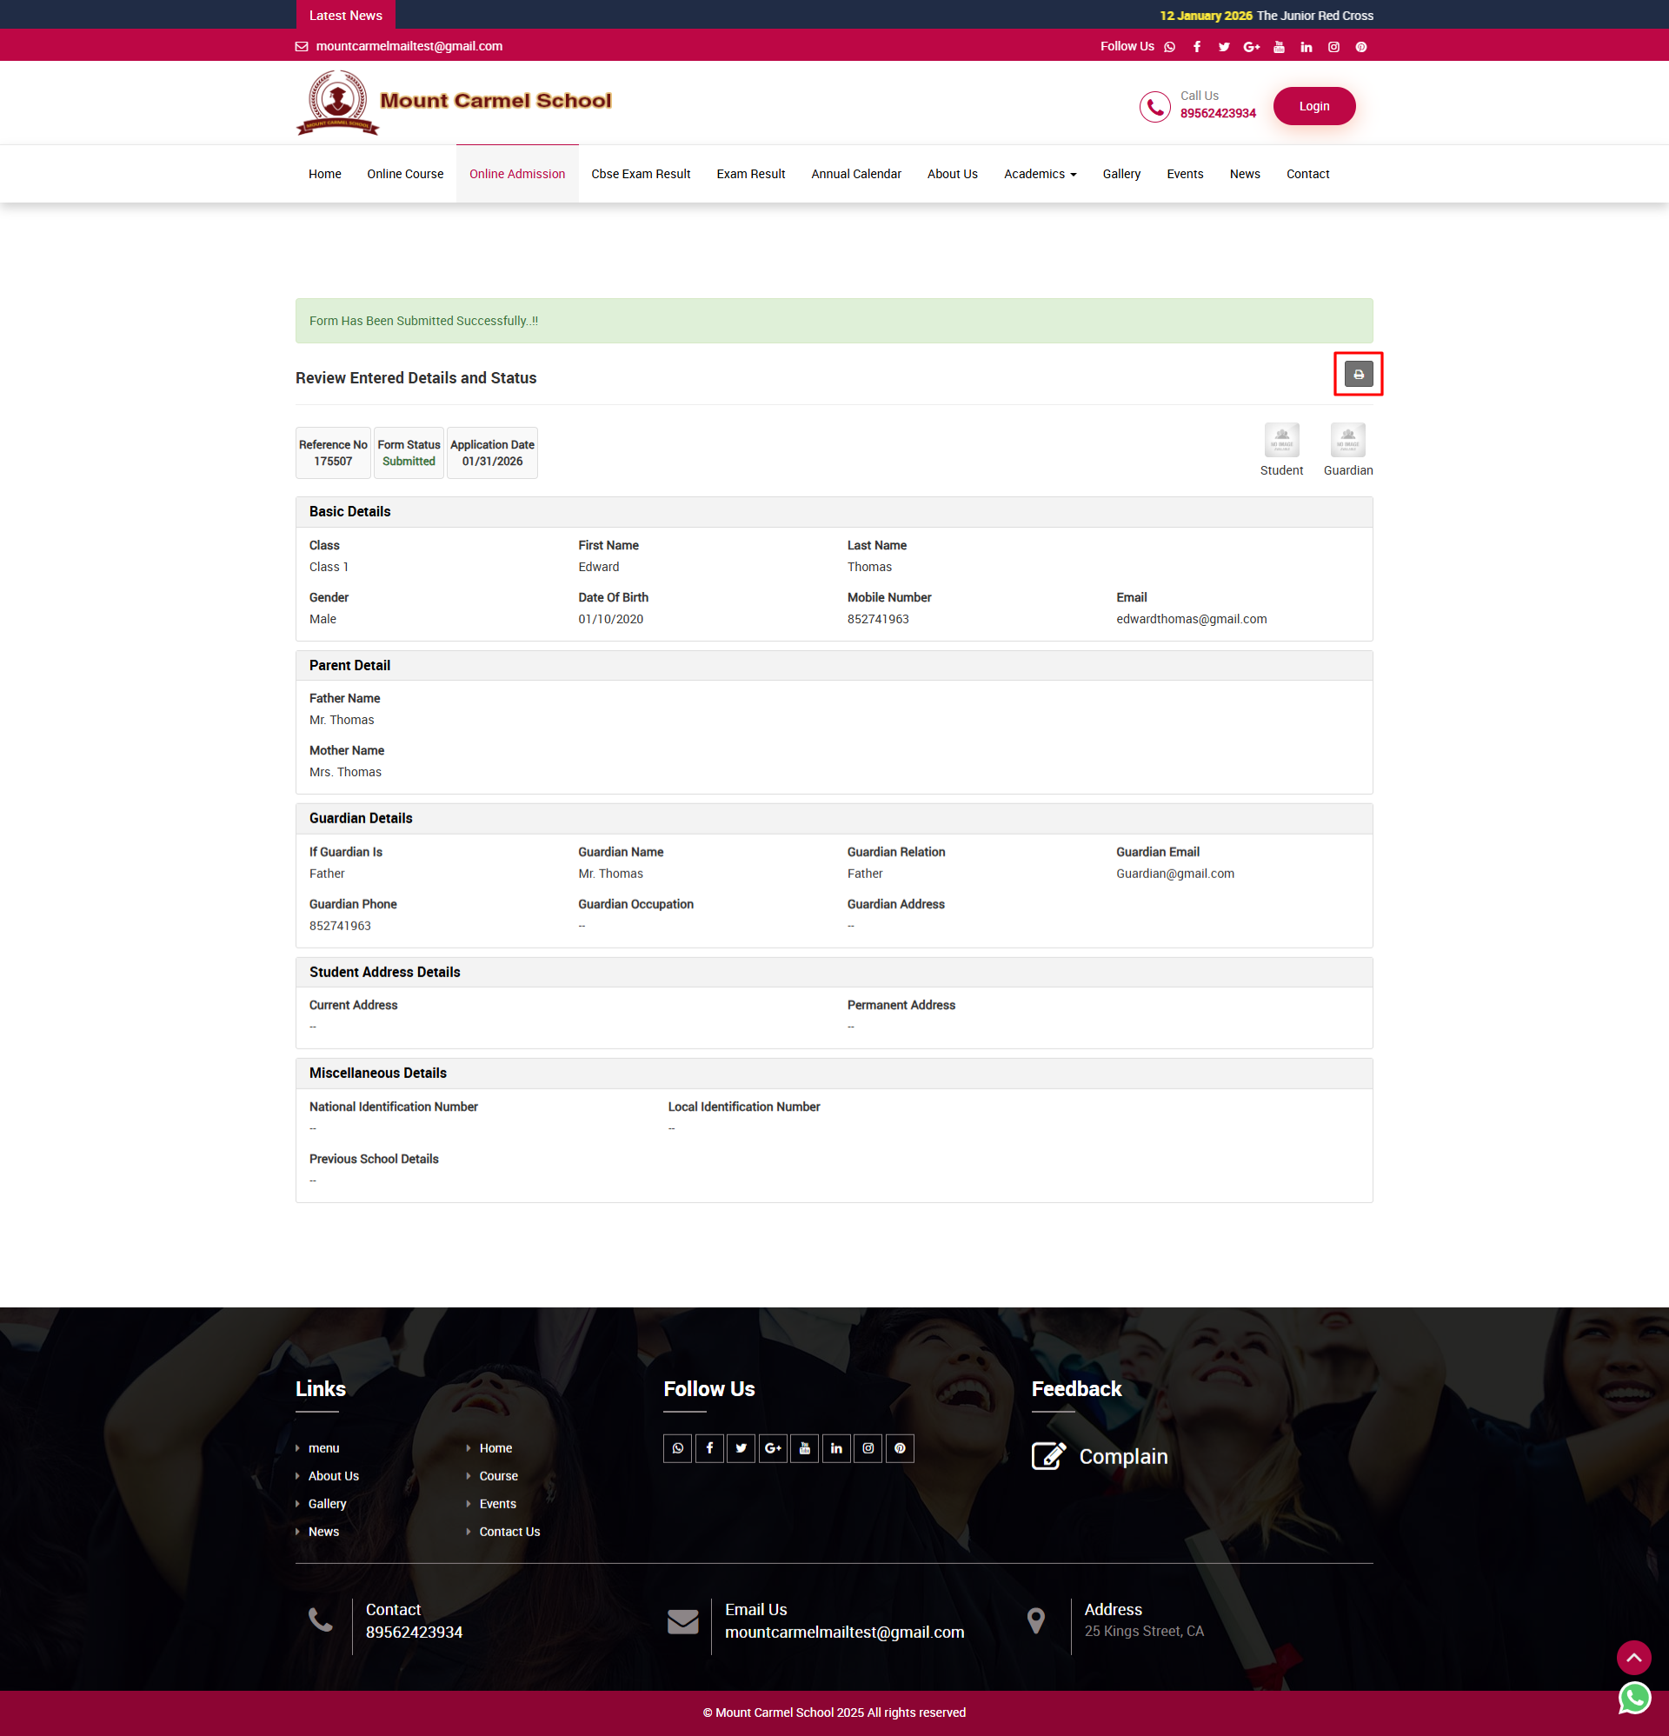Image resolution: width=1669 pixels, height=1736 pixels.
Task: Click the Pinterest icon in the footer
Action: pos(899,1448)
